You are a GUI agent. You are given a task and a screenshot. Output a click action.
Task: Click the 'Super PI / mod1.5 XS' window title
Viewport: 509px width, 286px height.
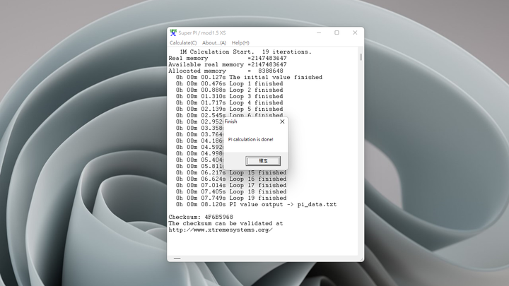202,32
